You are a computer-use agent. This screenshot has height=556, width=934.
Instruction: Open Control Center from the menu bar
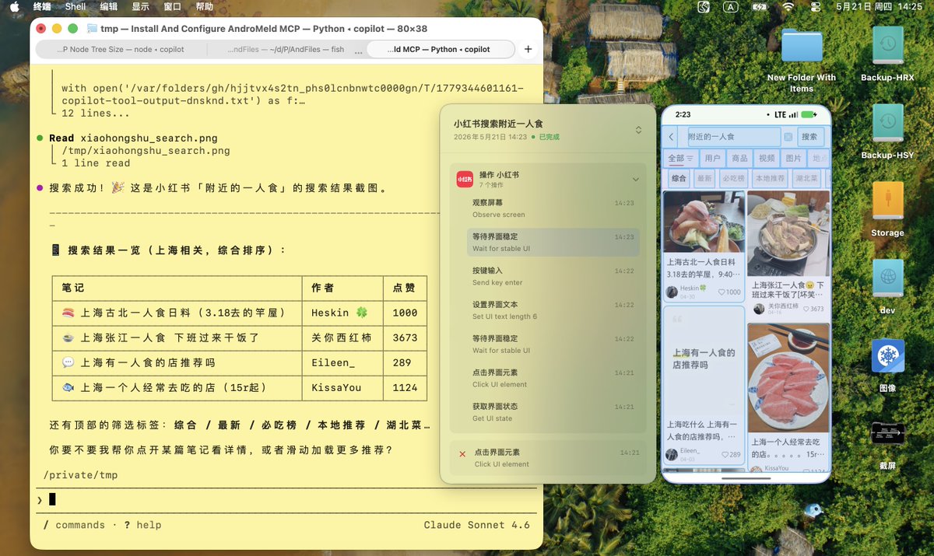pos(816,6)
